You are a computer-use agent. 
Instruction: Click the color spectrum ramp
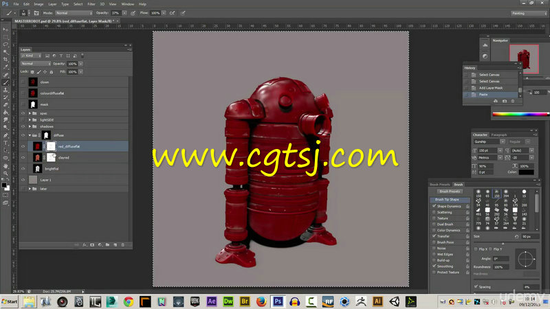(520, 114)
